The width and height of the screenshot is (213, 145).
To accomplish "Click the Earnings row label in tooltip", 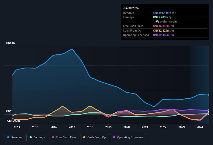I will 128,17.
